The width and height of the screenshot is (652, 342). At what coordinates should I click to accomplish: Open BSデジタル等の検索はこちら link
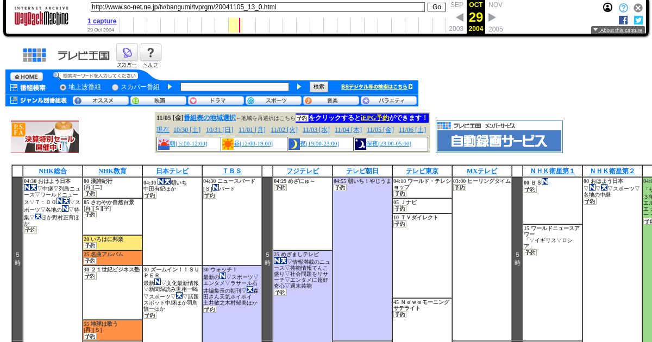click(x=377, y=87)
